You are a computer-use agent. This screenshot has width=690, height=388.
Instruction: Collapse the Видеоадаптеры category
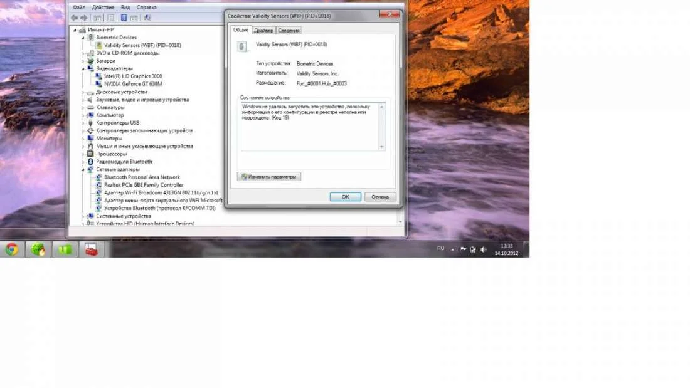point(83,68)
